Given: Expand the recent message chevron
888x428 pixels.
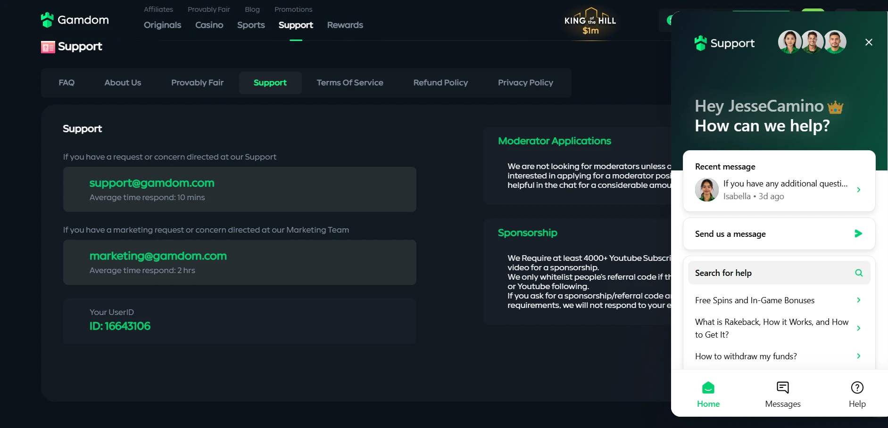Looking at the screenshot, I should 859,190.
